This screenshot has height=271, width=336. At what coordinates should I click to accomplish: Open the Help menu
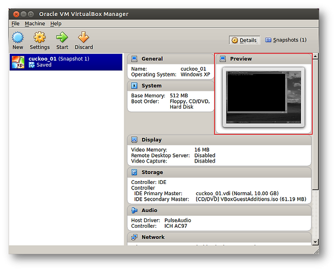pos(56,24)
